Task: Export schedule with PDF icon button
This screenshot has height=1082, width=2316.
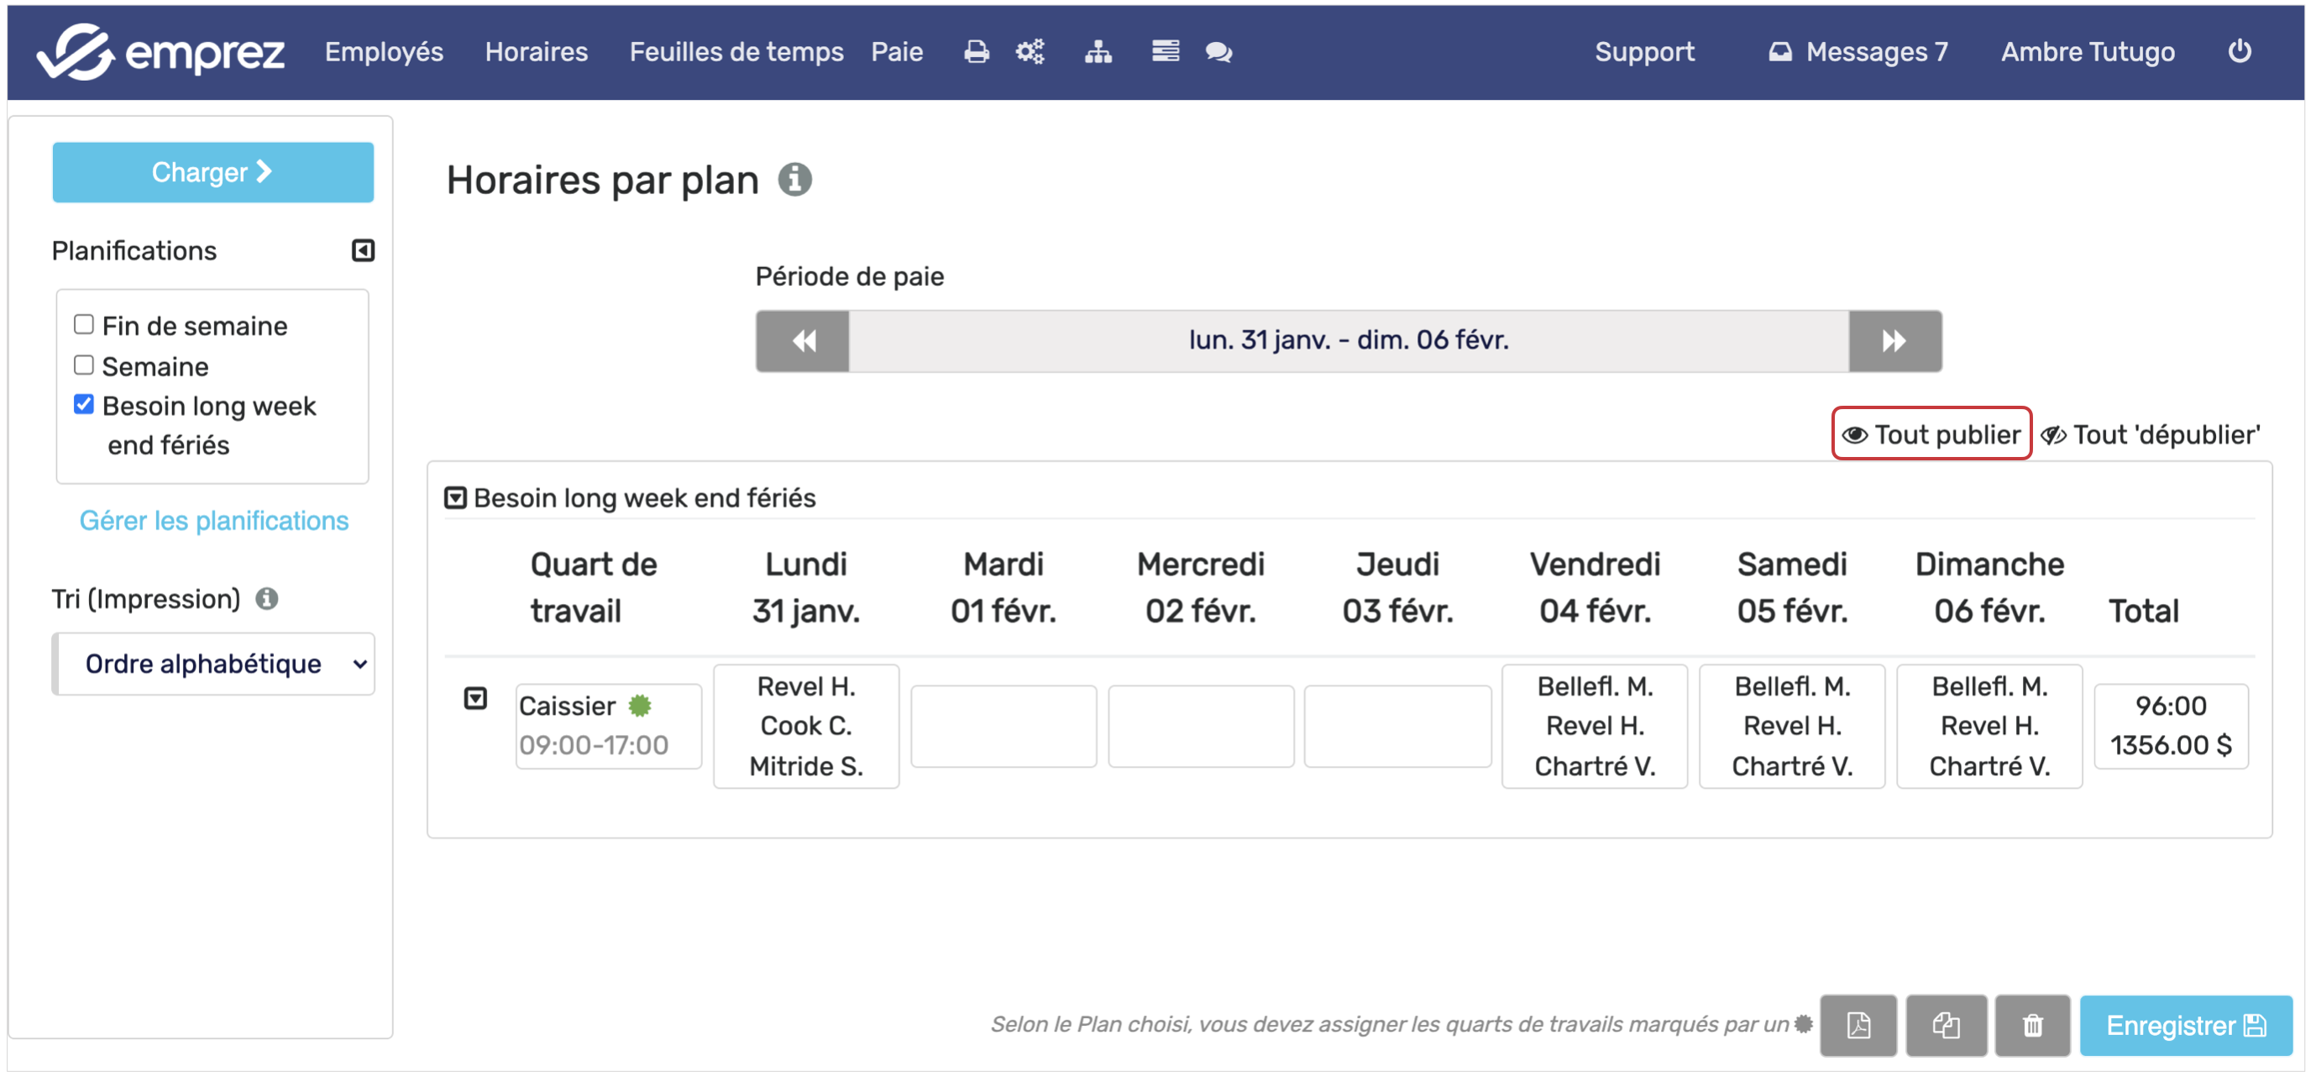Action: pyautogui.click(x=1858, y=1024)
